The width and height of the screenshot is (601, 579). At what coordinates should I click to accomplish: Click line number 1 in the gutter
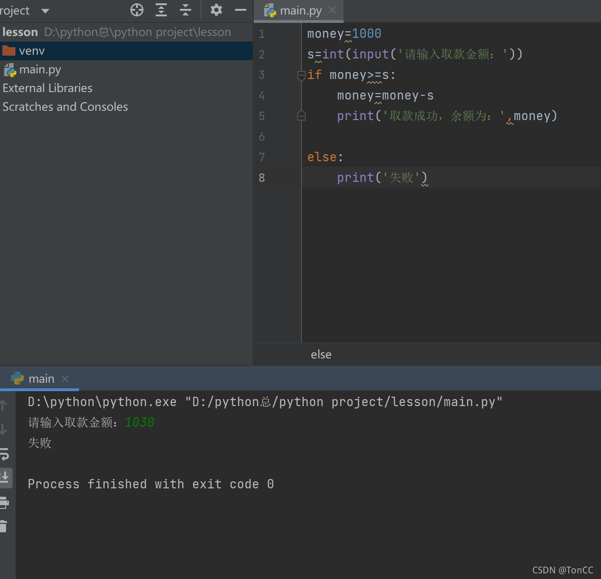coord(262,34)
